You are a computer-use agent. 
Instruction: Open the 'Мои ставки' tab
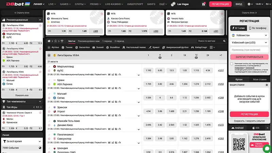(259, 79)
